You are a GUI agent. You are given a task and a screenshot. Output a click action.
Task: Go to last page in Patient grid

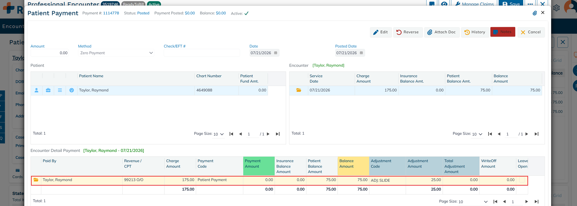tap(278, 134)
